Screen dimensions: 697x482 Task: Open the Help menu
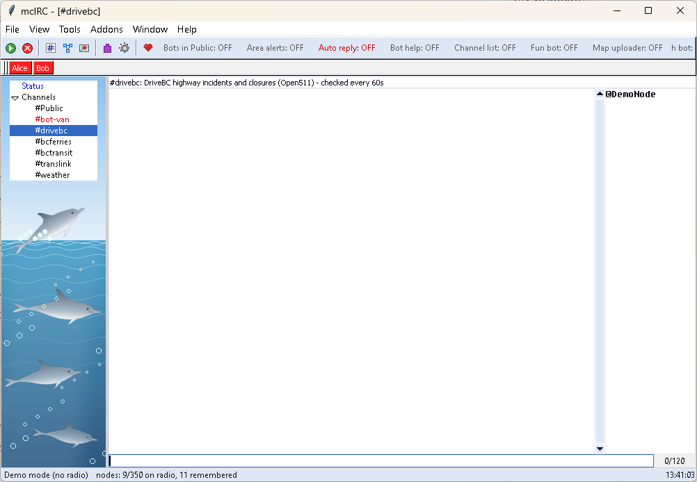186,29
